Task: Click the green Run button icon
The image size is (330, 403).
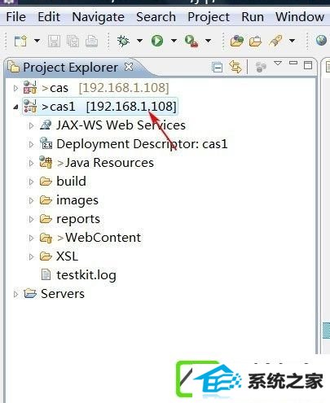Action: (157, 41)
